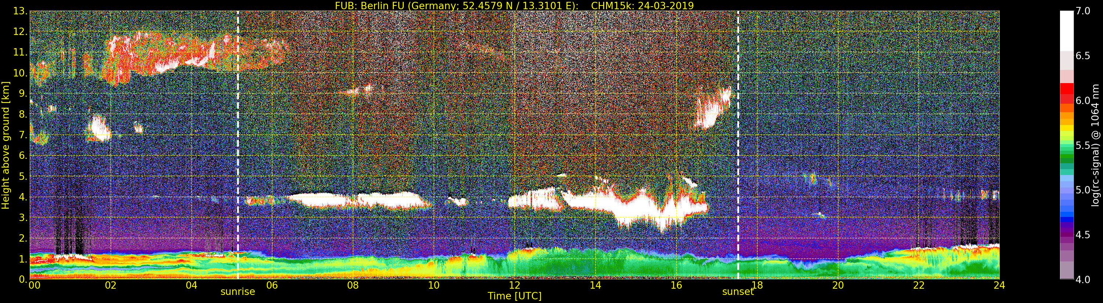Click the height axis tick label '7.'

tap(23, 135)
